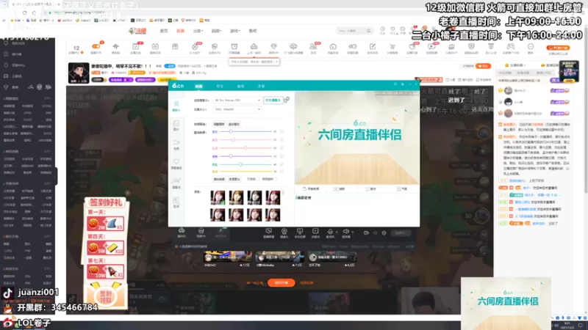Expand the 分类 menu in Douyu header
Image resolution: width=588 pixels, height=330 pixels.
pos(198,31)
